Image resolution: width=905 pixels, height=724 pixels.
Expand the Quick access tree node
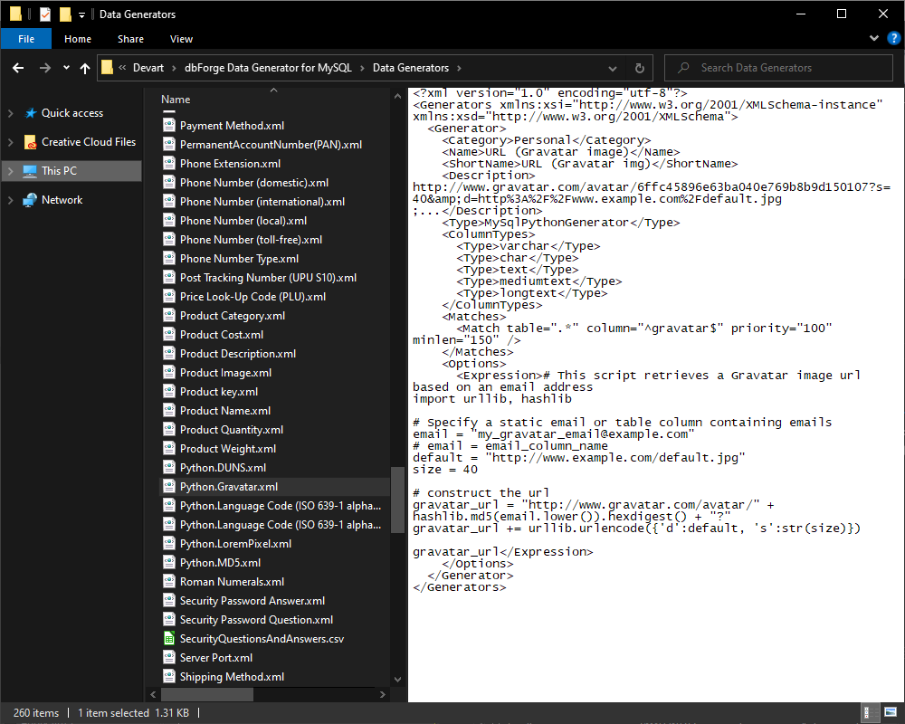point(11,113)
